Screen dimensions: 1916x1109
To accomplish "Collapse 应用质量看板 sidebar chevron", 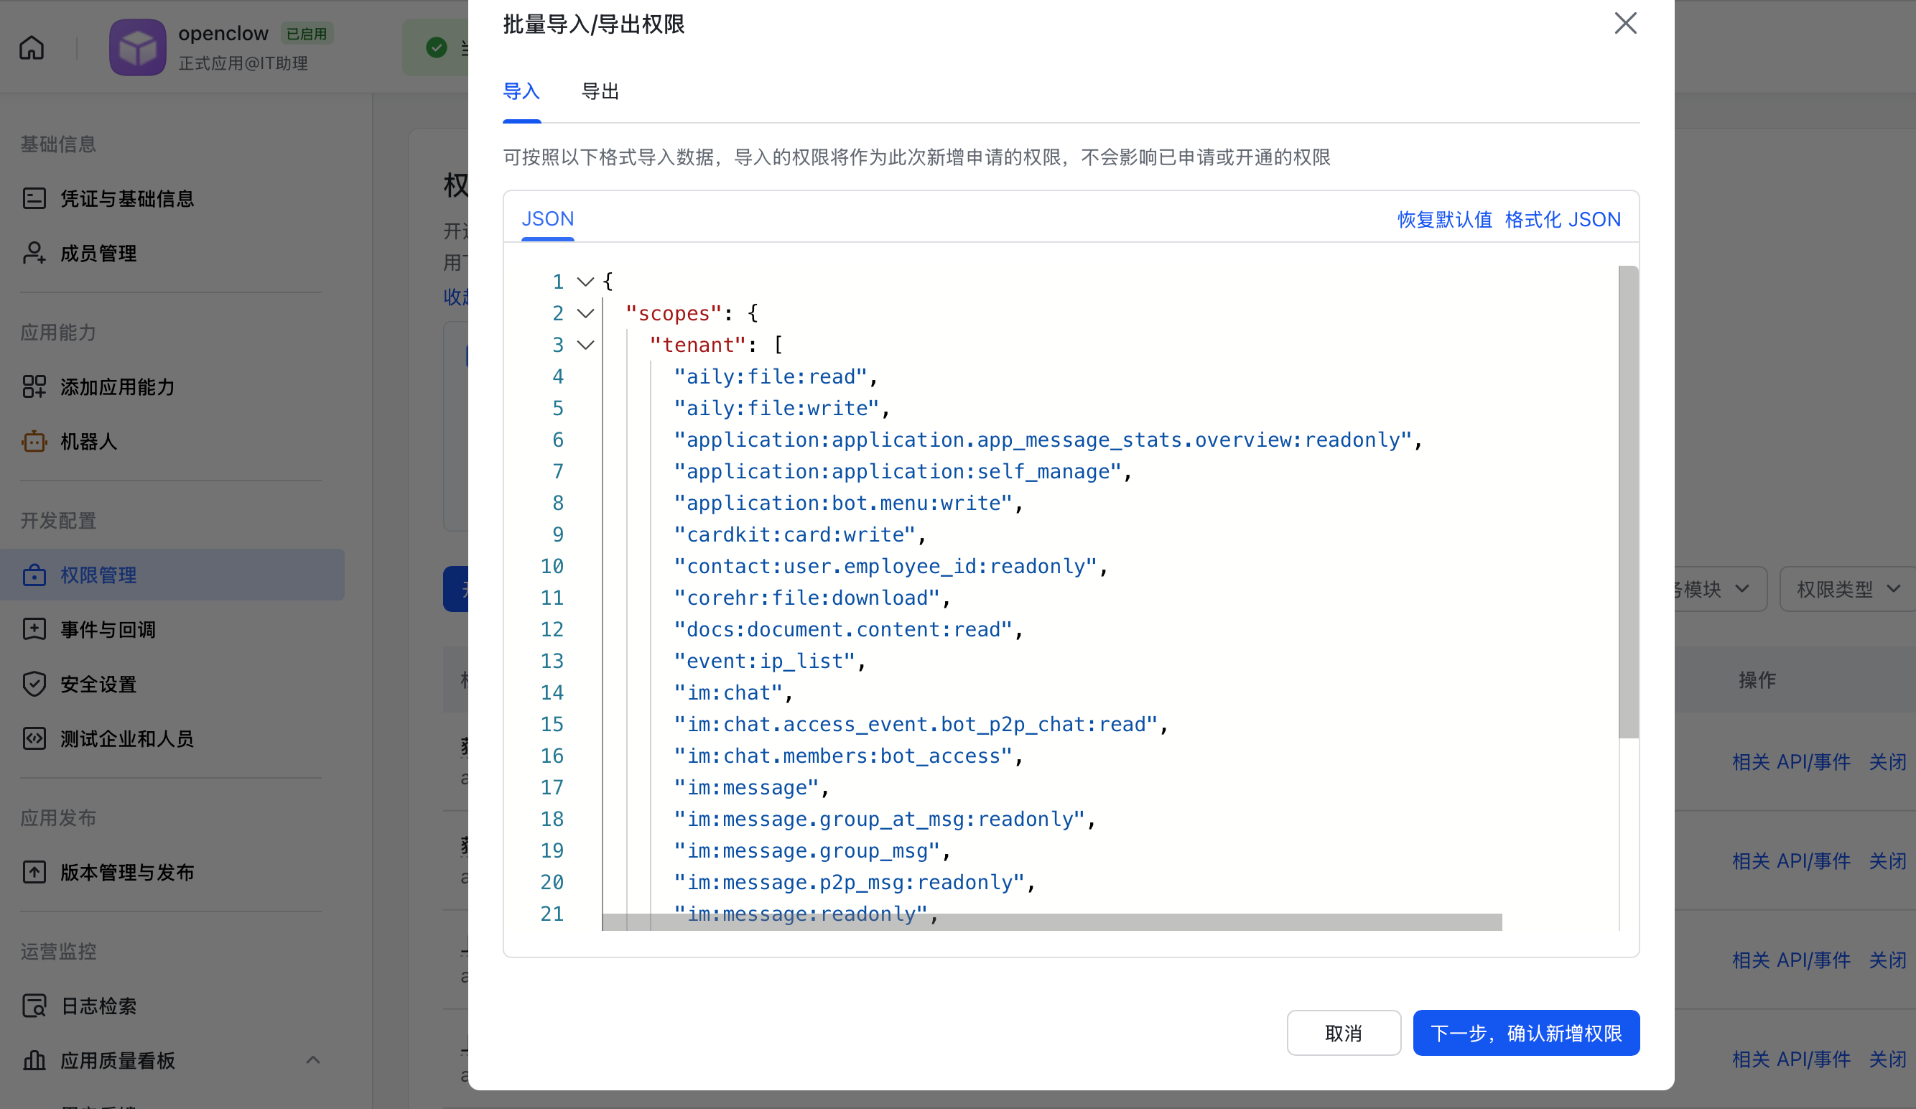I will [312, 1059].
